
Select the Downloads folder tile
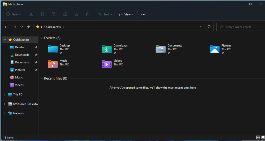tap(115, 49)
